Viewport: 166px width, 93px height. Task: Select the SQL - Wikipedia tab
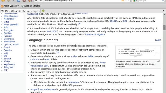pyautogui.click(x=20, y=11)
